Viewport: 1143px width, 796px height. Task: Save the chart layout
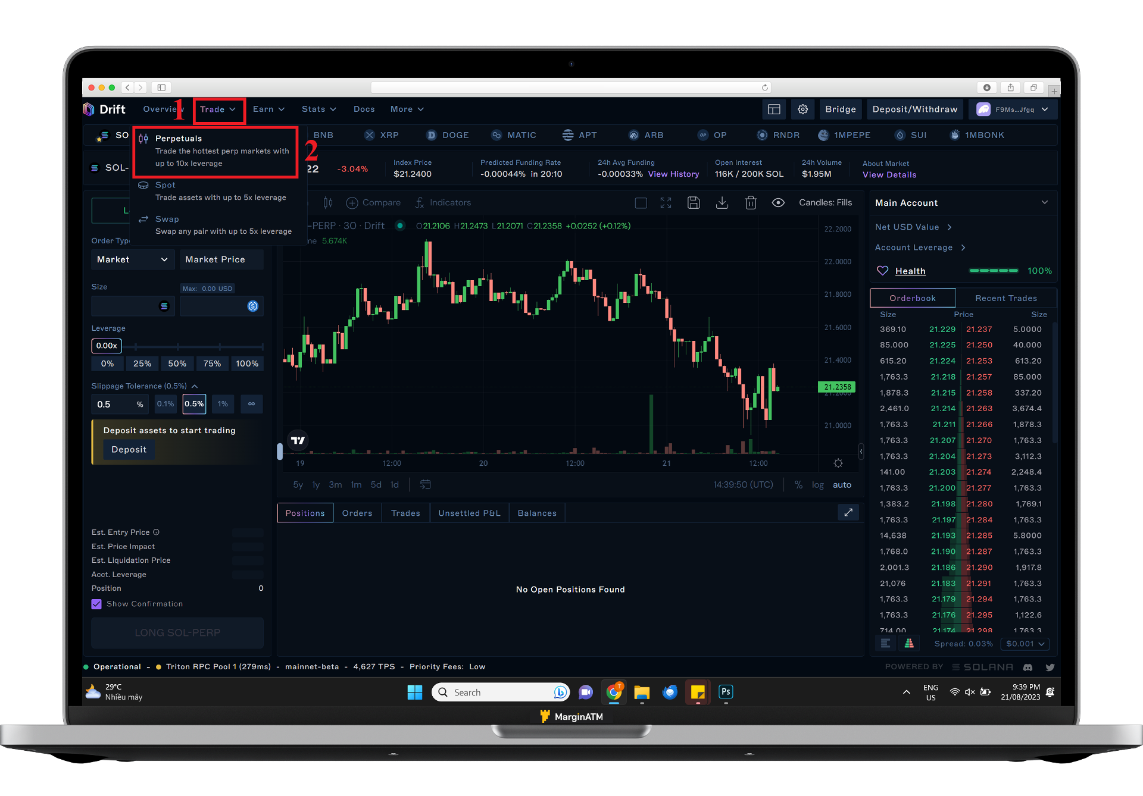[x=694, y=203]
